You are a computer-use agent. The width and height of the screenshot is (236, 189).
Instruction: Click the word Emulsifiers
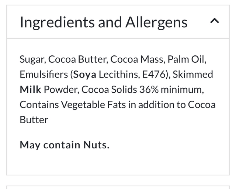(x=44, y=74)
